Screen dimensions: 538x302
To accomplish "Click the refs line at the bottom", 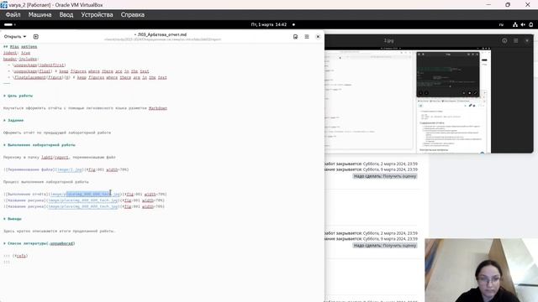I will (15, 256).
